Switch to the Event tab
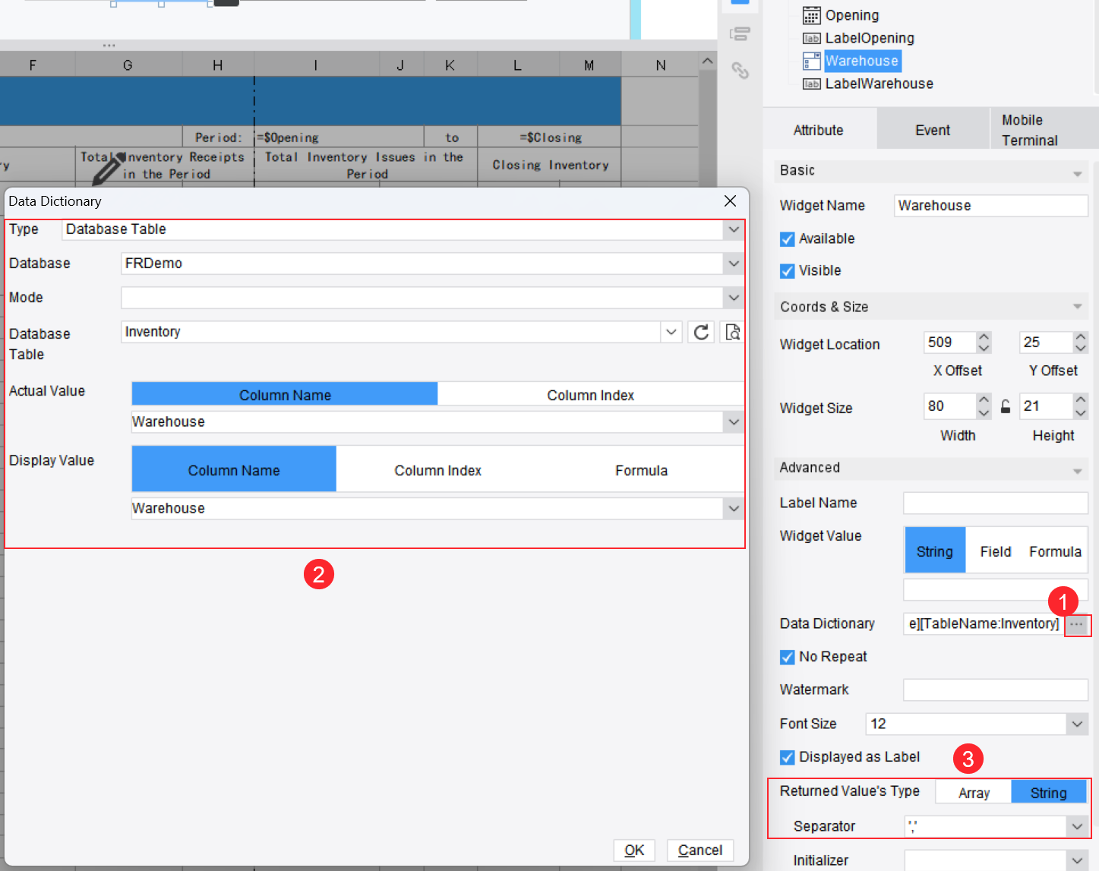1099x871 pixels. pyautogui.click(x=933, y=130)
